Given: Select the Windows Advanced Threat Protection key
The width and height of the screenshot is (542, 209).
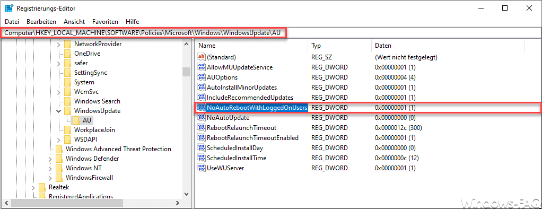Looking at the screenshot, I should click(x=118, y=149).
